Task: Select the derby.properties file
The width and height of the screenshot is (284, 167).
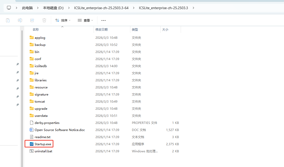Action: click(x=47, y=123)
